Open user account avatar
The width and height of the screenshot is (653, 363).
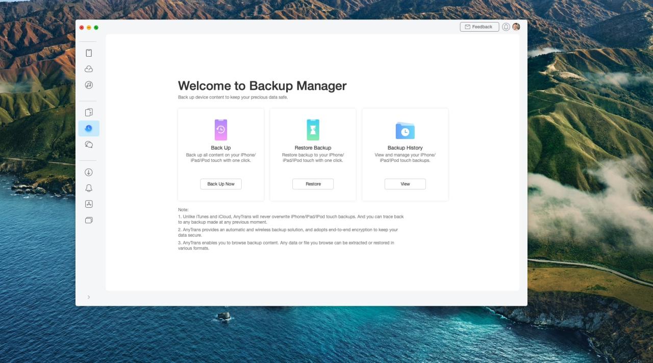[516, 27]
